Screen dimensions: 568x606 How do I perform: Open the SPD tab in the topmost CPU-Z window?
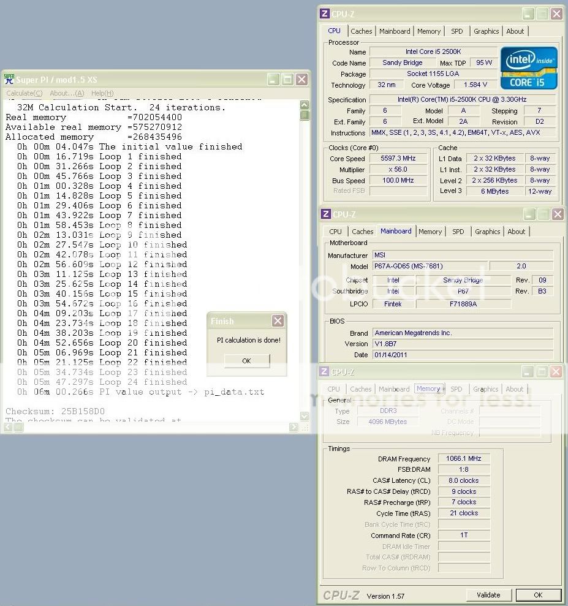[456, 31]
